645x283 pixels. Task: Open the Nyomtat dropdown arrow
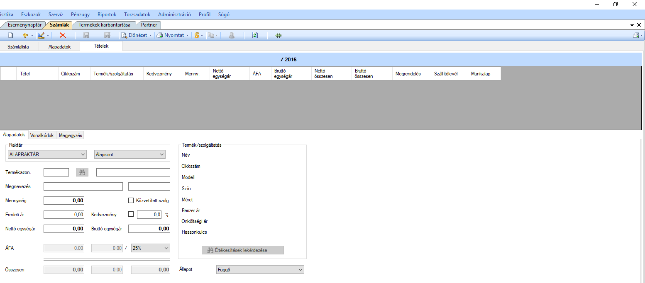[187, 36]
